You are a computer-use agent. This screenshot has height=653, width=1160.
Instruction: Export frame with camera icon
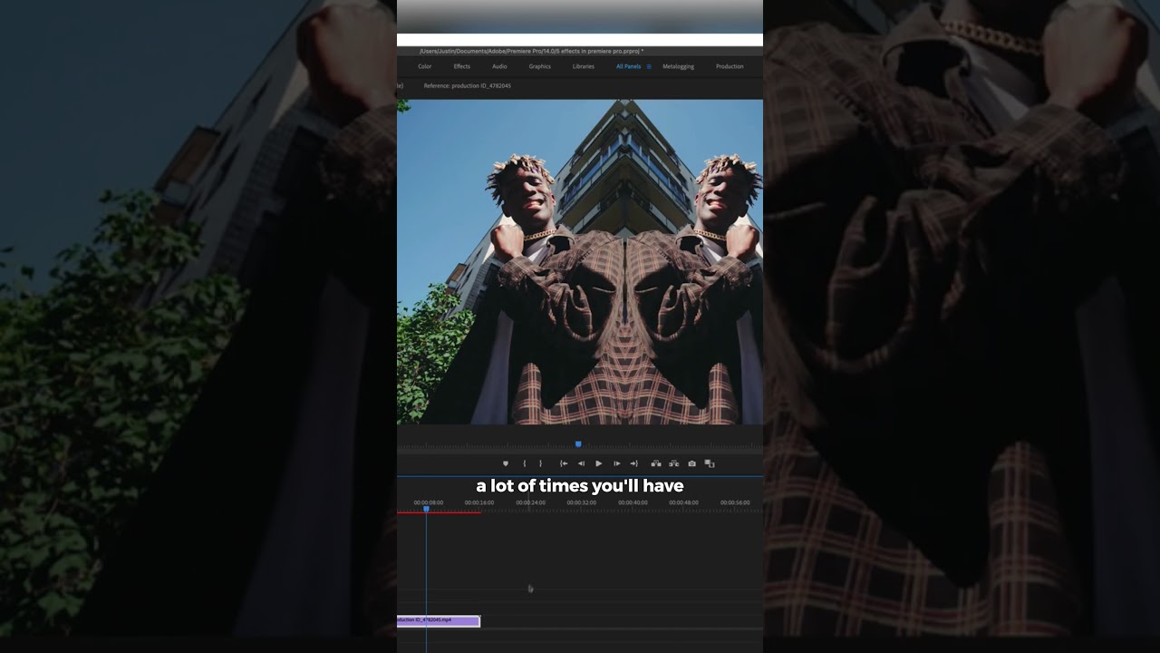tap(691, 463)
